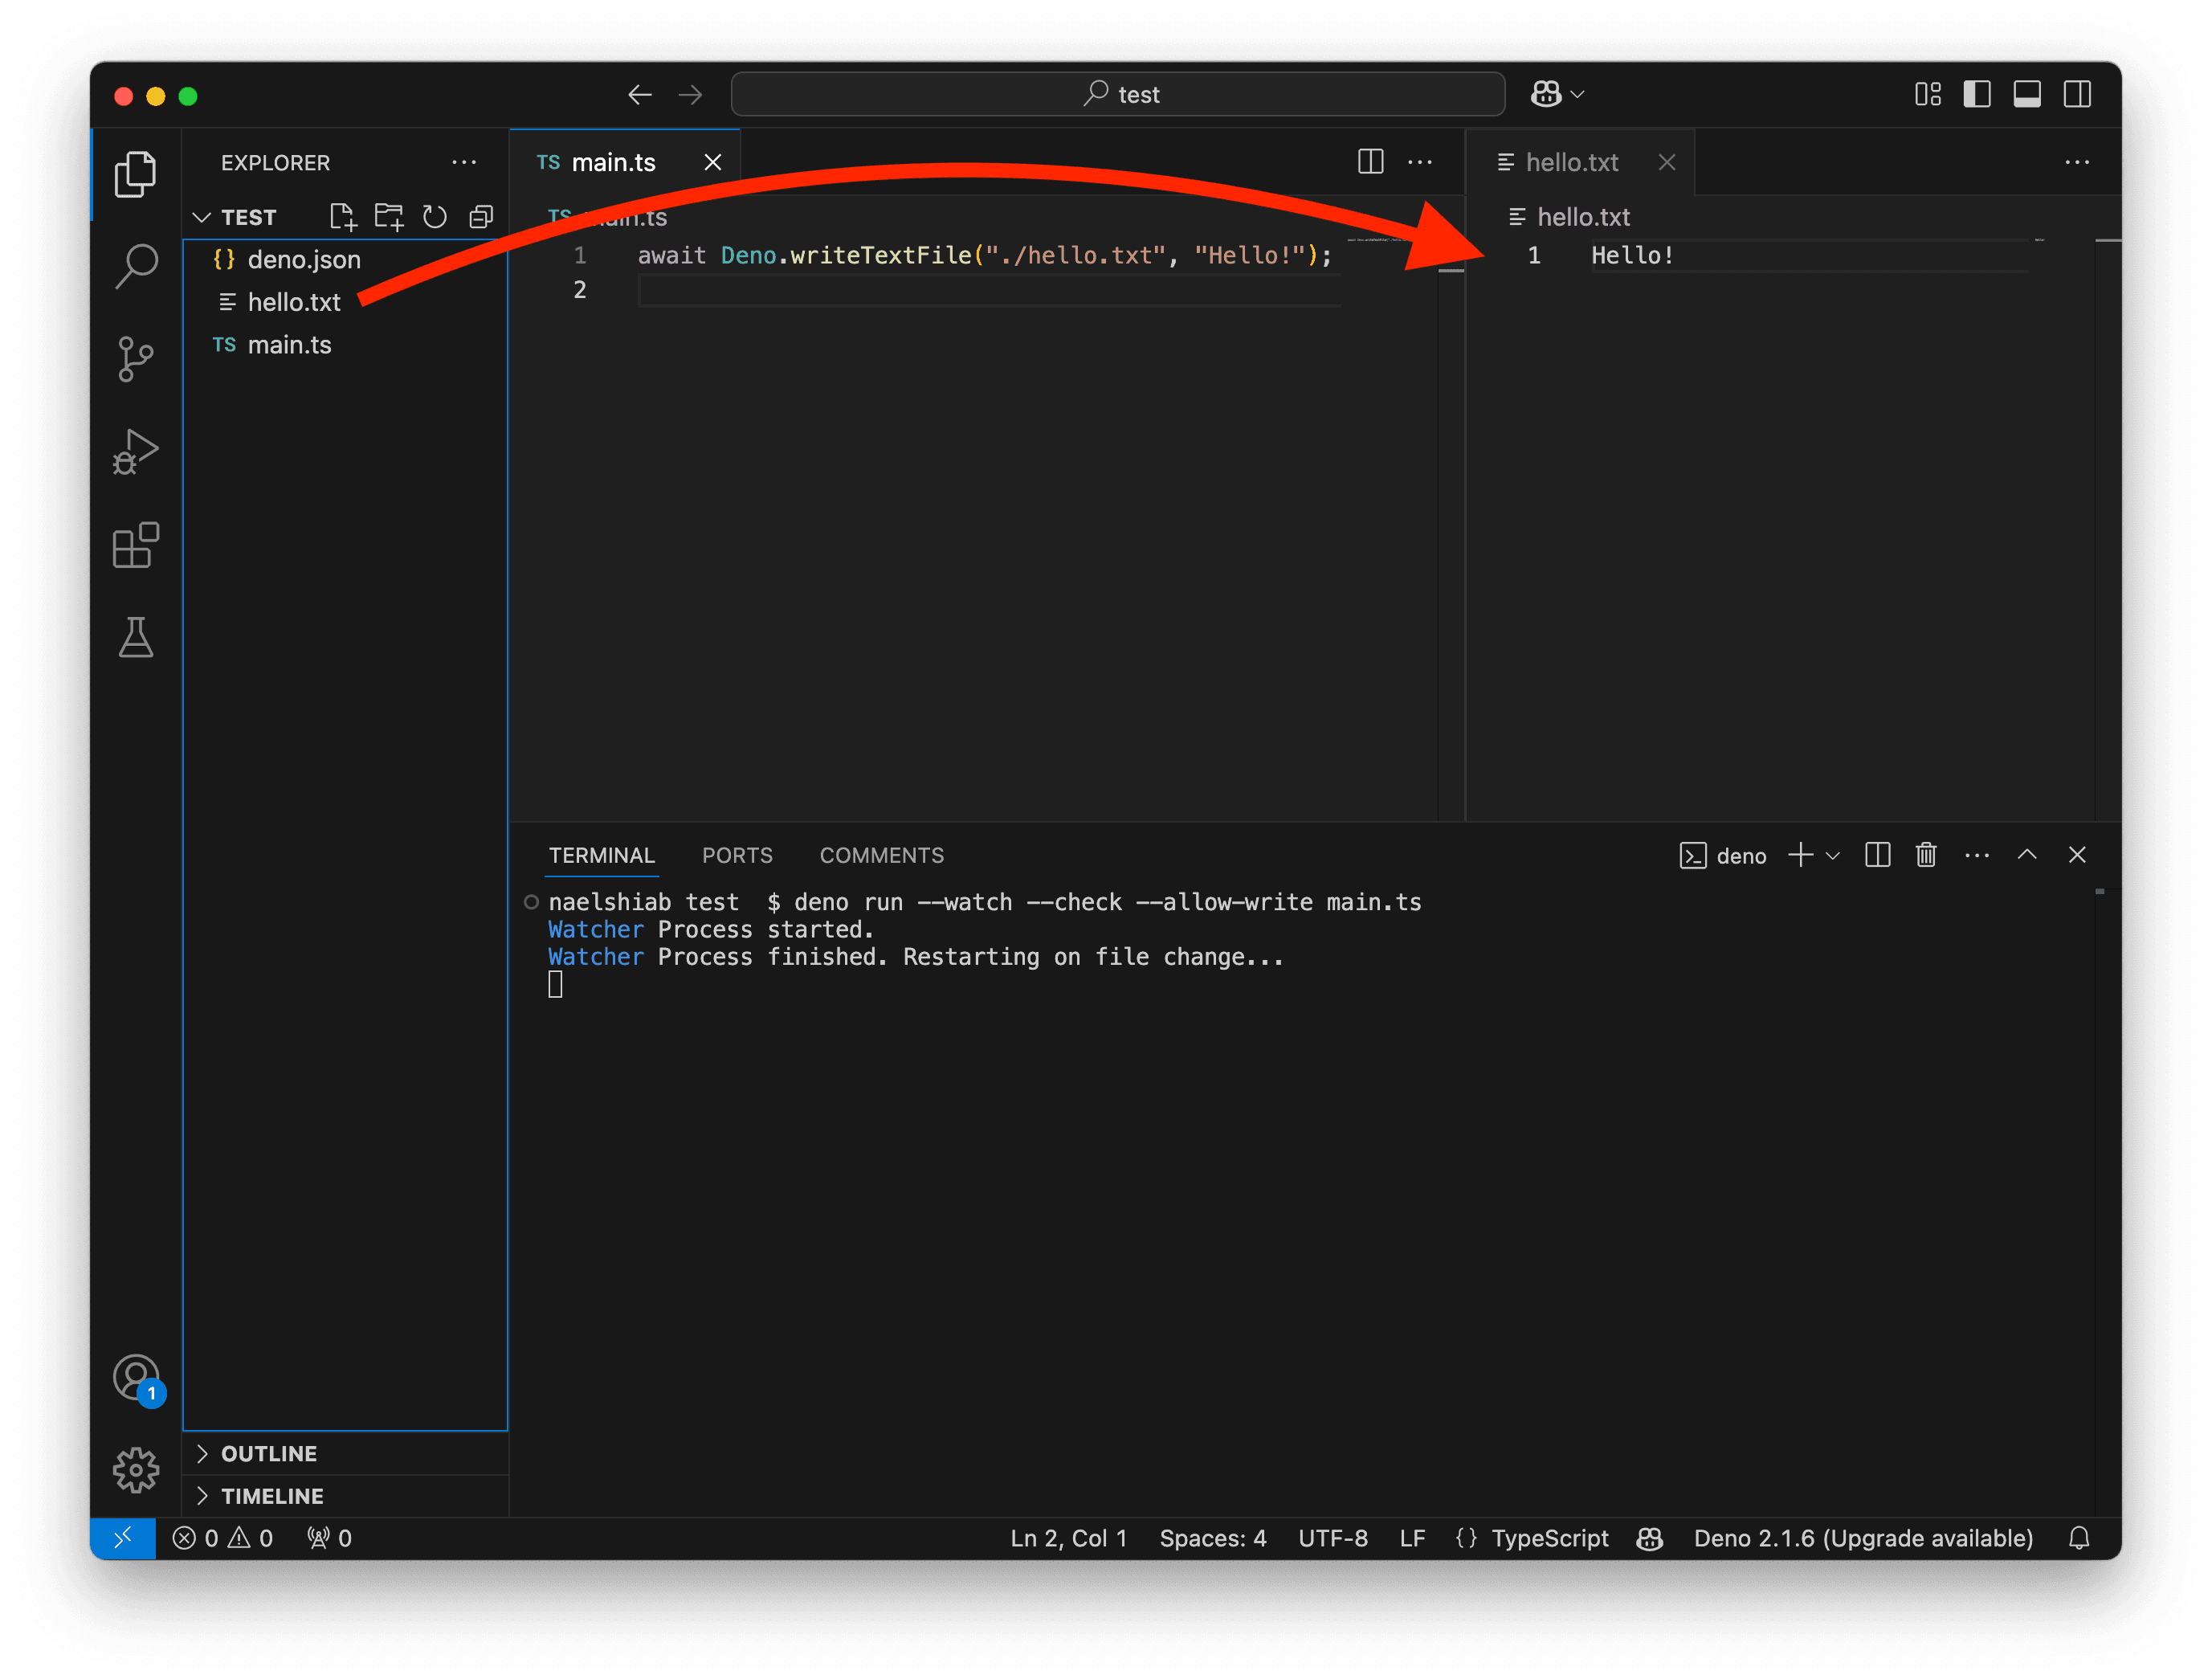Toggle the secondary side bar
The height and width of the screenshot is (1679, 2212).
coord(2077,94)
